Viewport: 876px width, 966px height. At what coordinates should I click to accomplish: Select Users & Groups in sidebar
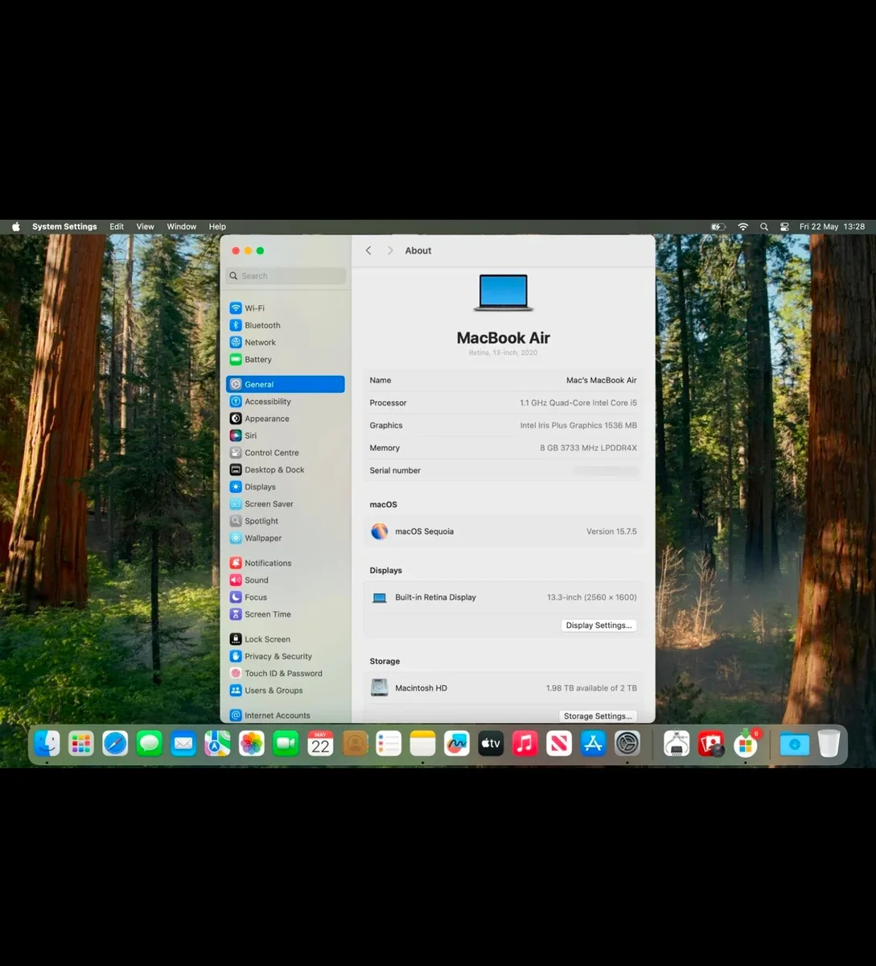click(286, 691)
